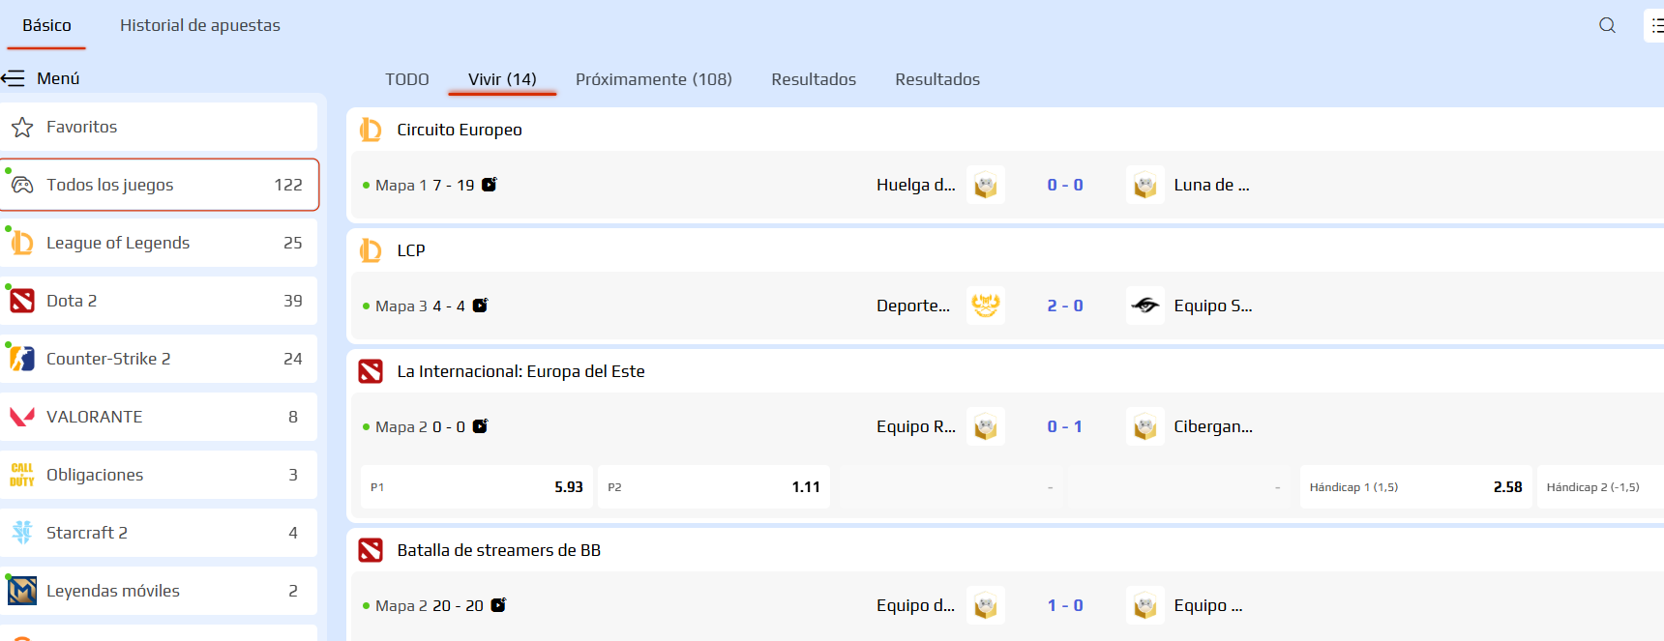Collapse the Menú sidebar arrow icon
The image size is (1664, 641).
click(13, 78)
